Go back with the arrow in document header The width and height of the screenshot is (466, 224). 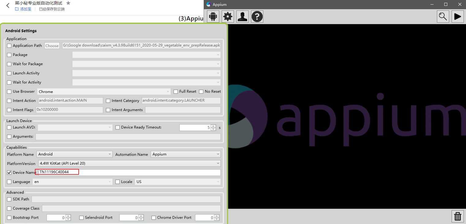[8, 6]
